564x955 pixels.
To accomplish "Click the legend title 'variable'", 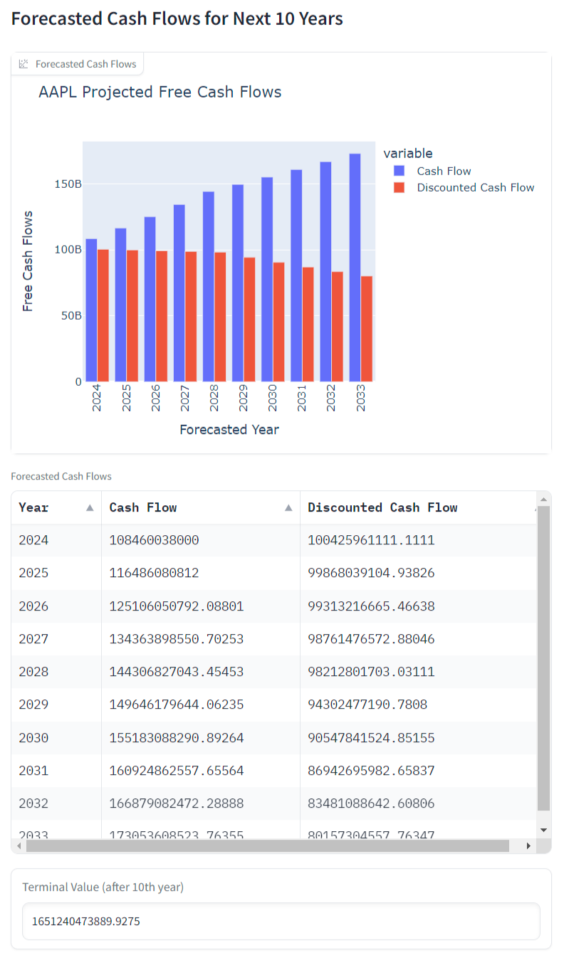I will coord(408,153).
